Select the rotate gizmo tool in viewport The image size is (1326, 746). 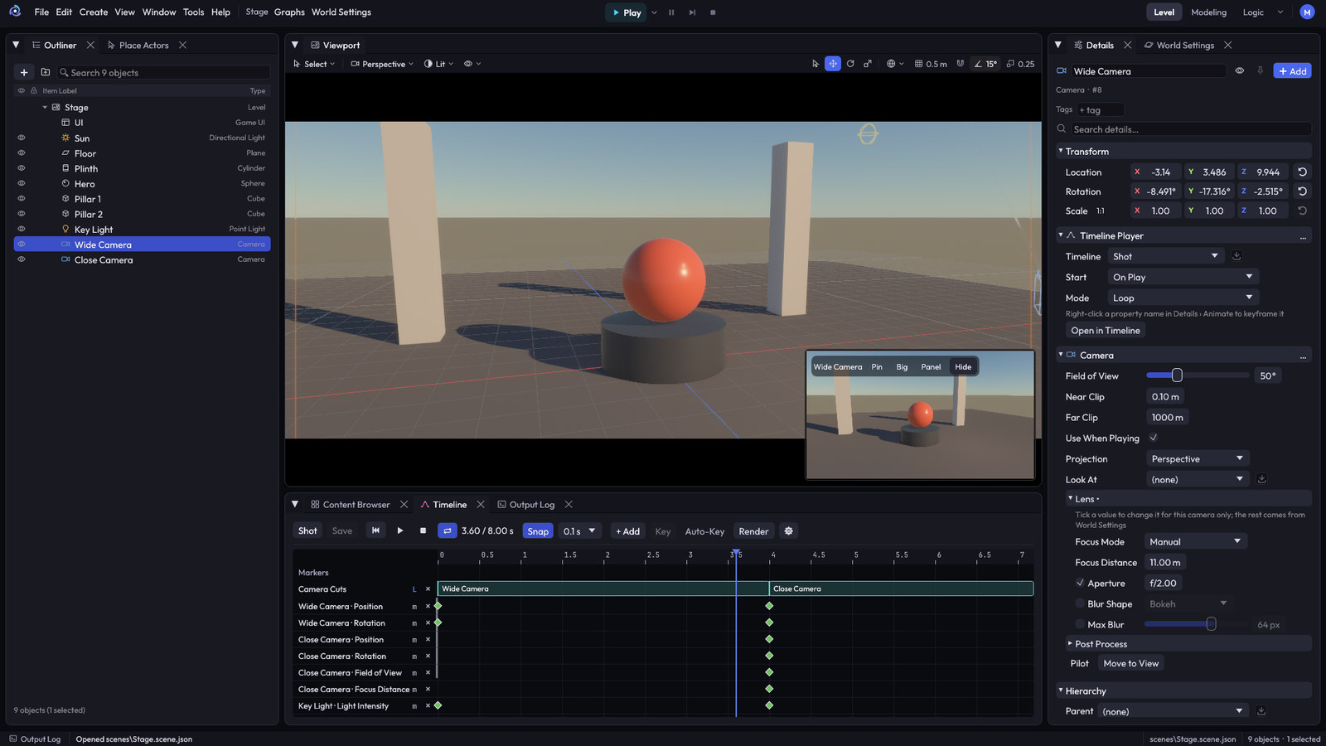[850, 64]
